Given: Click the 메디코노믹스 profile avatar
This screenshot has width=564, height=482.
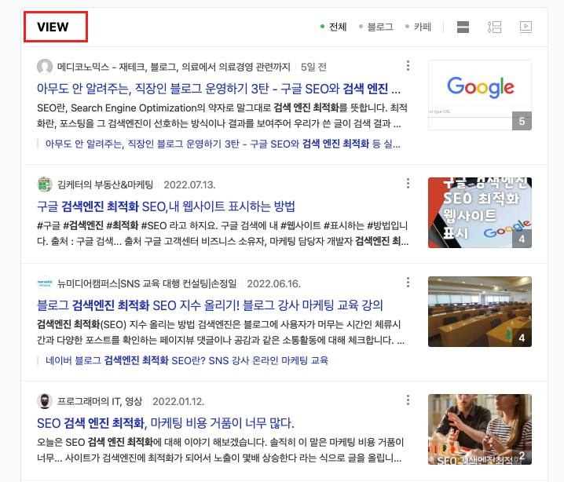Looking at the screenshot, I should pyautogui.click(x=45, y=67).
